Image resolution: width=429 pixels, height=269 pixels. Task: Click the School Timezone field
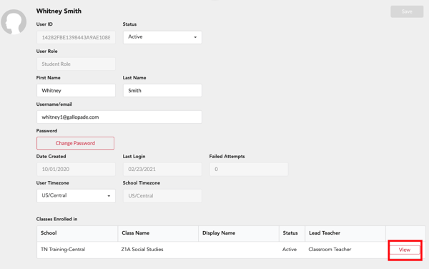[162, 196]
